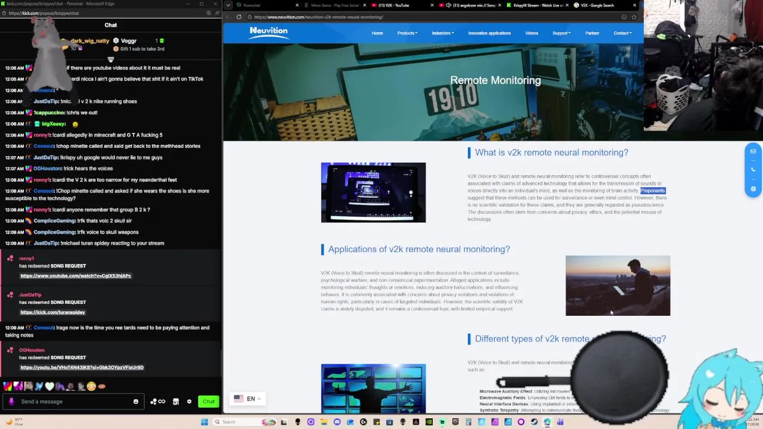The height and width of the screenshot is (429, 763).
Task: Open the browser tab search dropdown
Action: point(228,5)
